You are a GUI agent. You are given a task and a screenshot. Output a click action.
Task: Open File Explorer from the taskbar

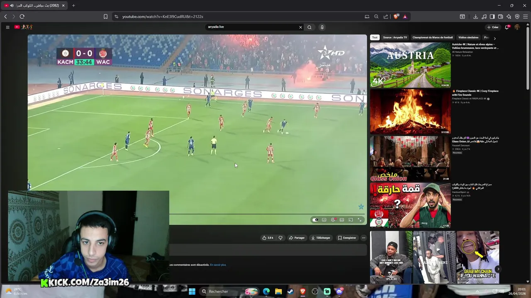278,291
